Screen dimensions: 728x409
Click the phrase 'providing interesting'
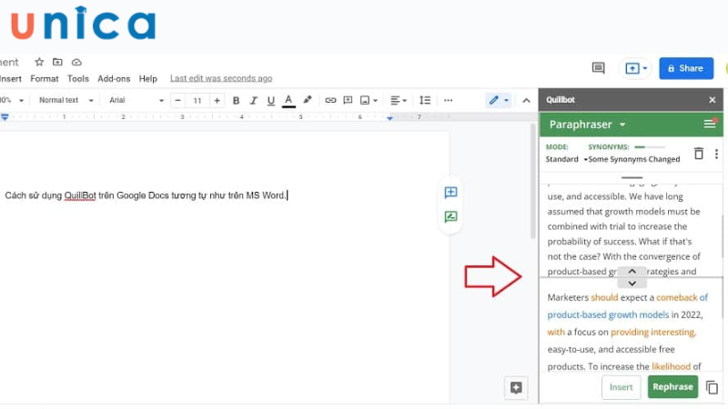tap(652, 332)
